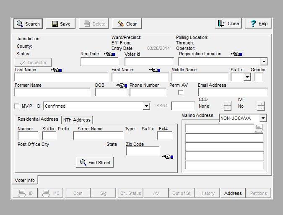This screenshot has height=215, width=283.
Task: Click the Ext# input field
Action: [x=165, y=136]
